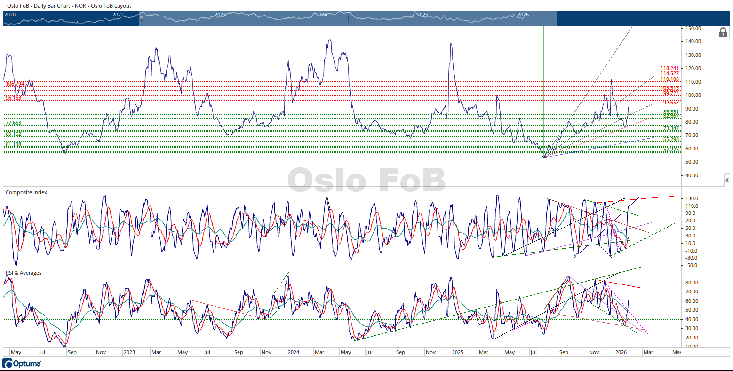Jump to 2026 in overview timeline
The image size is (733, 371).
[523, 15]
